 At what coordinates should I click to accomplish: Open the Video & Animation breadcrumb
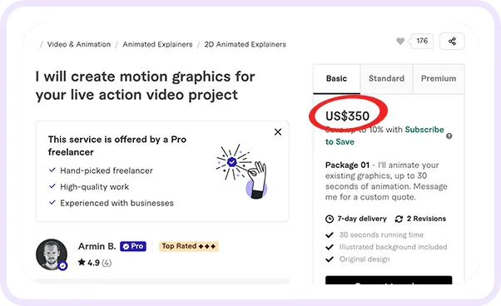(79, 44)
